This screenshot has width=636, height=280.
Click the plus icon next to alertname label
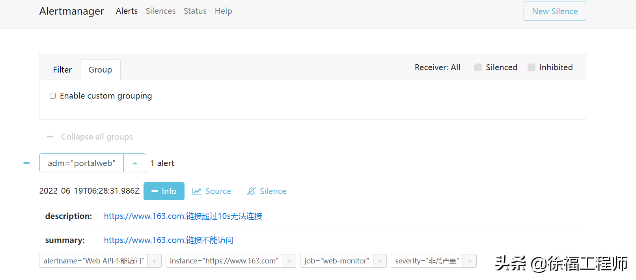[155, 261]
